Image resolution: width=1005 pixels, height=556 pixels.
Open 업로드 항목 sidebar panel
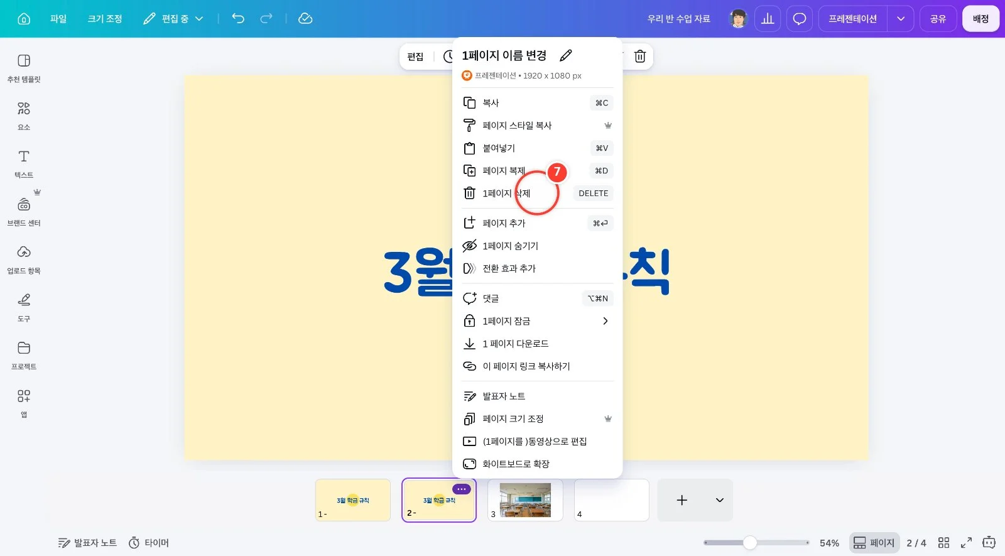point(24,259)
